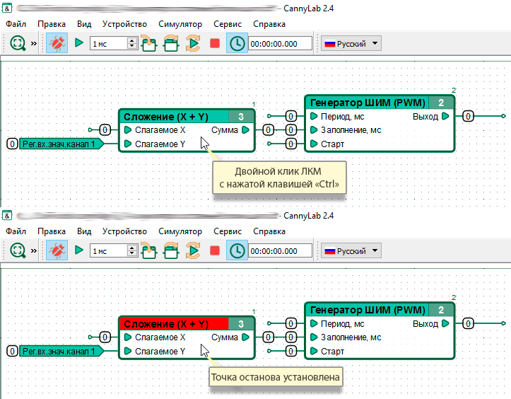Click Сумма output port in red-header window
The height and width of the screenshot is (399, 511).
246,337
